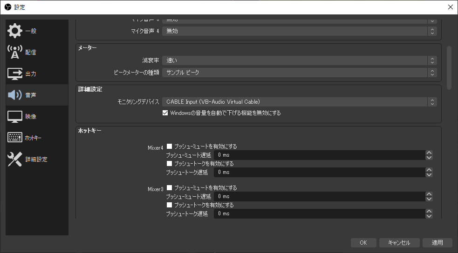Enable Mixer3 プッシュ-ミュートを有効にする checkbox
The image size is (458, 253).
point(169,187)
